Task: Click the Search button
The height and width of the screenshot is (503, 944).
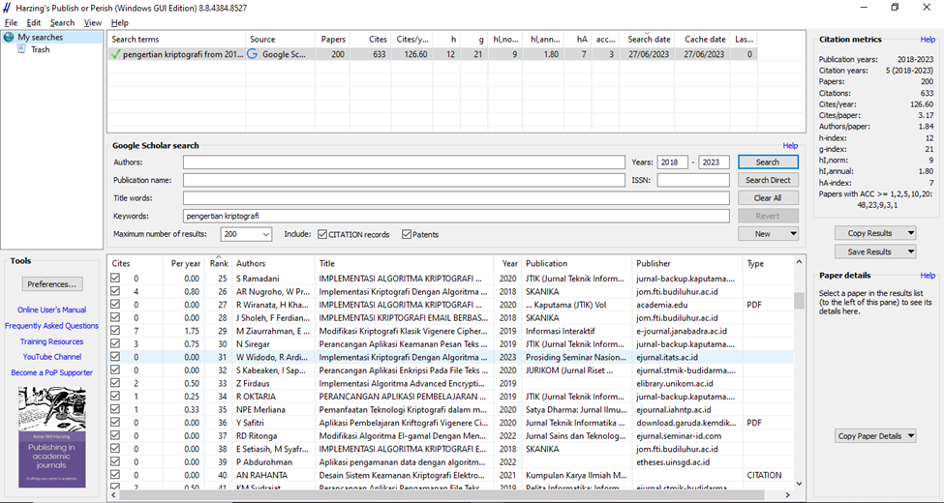Action: click(x=768, y=162)
